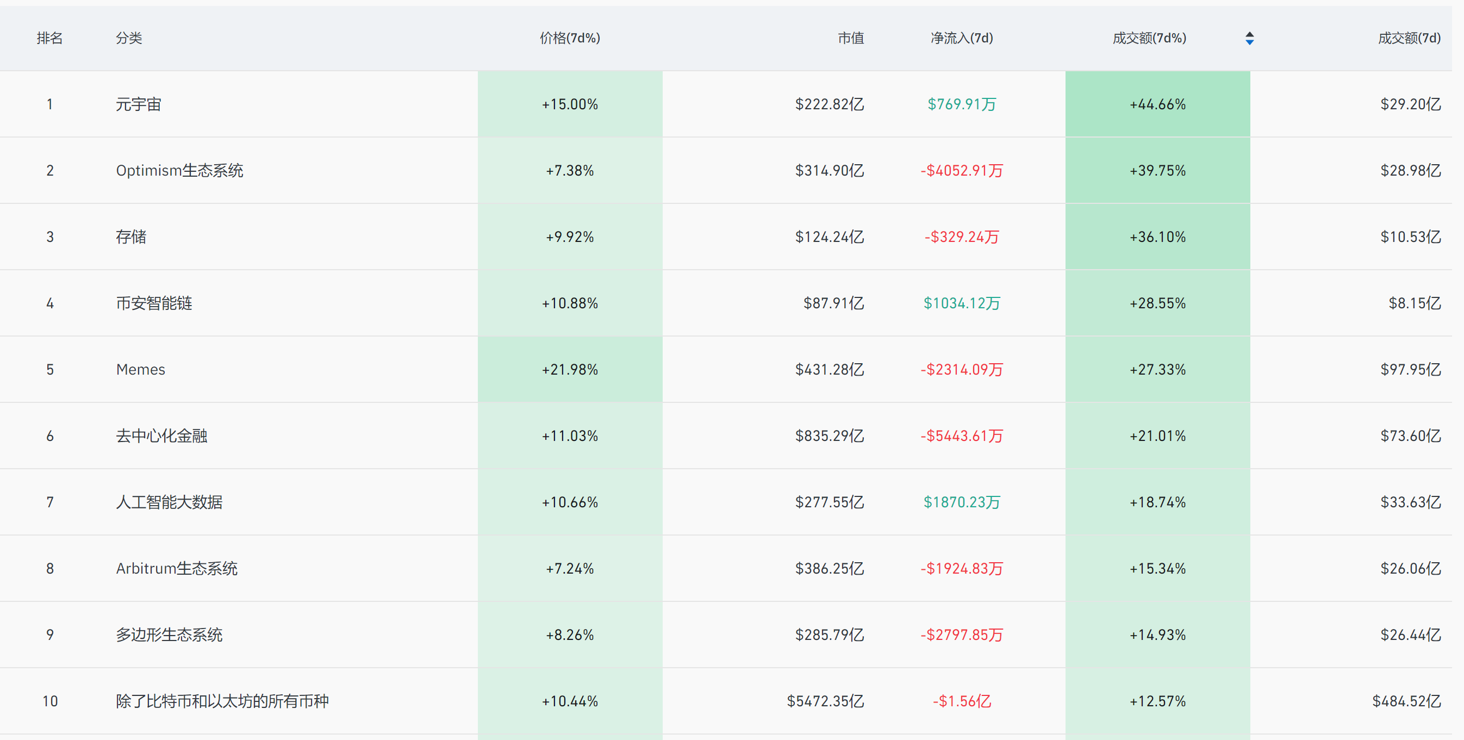1464x740 pixels.
Task: Click market cap $431.28亿
Action: point(829,369)
